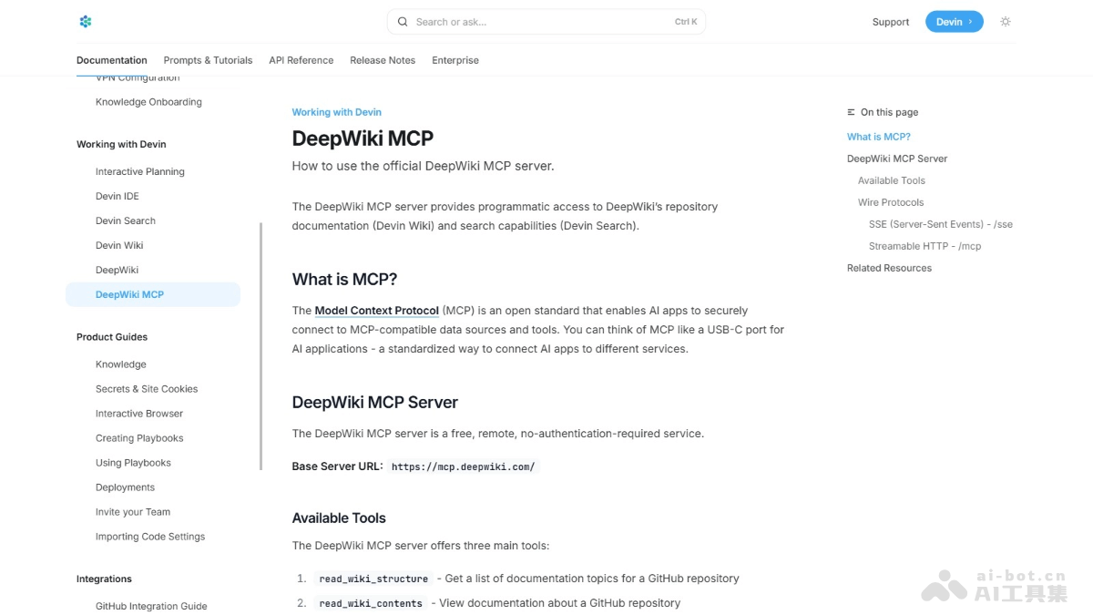
Task: Click the Support link
Action: click(890, 21)
